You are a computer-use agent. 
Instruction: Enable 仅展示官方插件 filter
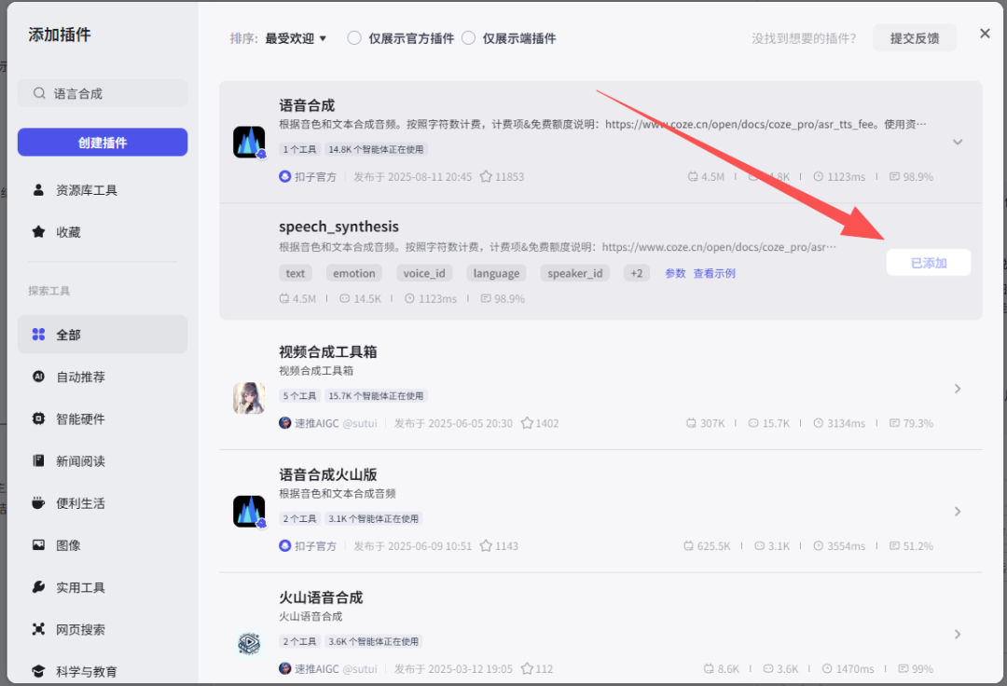pos(354,38)
